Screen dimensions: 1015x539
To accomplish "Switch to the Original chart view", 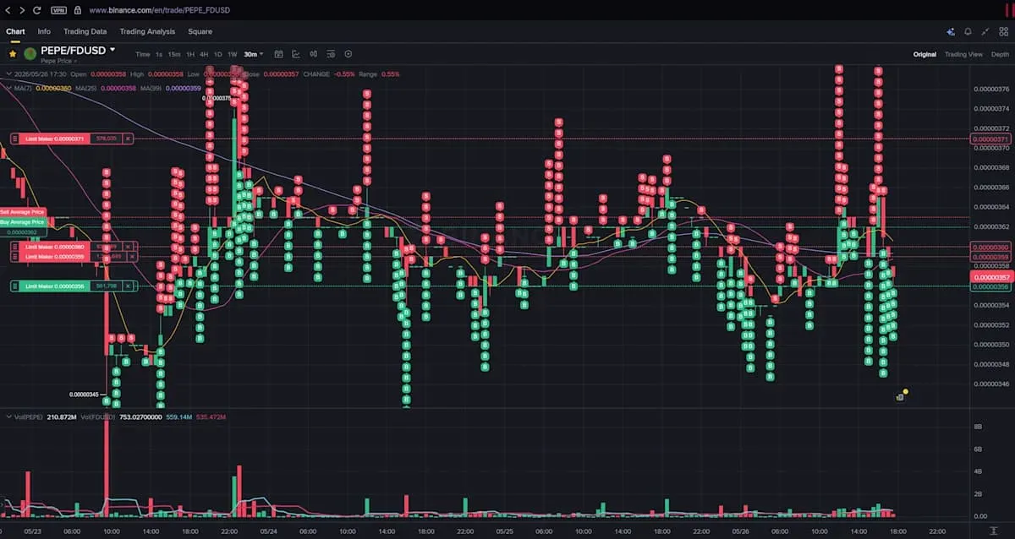I will [924, 54].
